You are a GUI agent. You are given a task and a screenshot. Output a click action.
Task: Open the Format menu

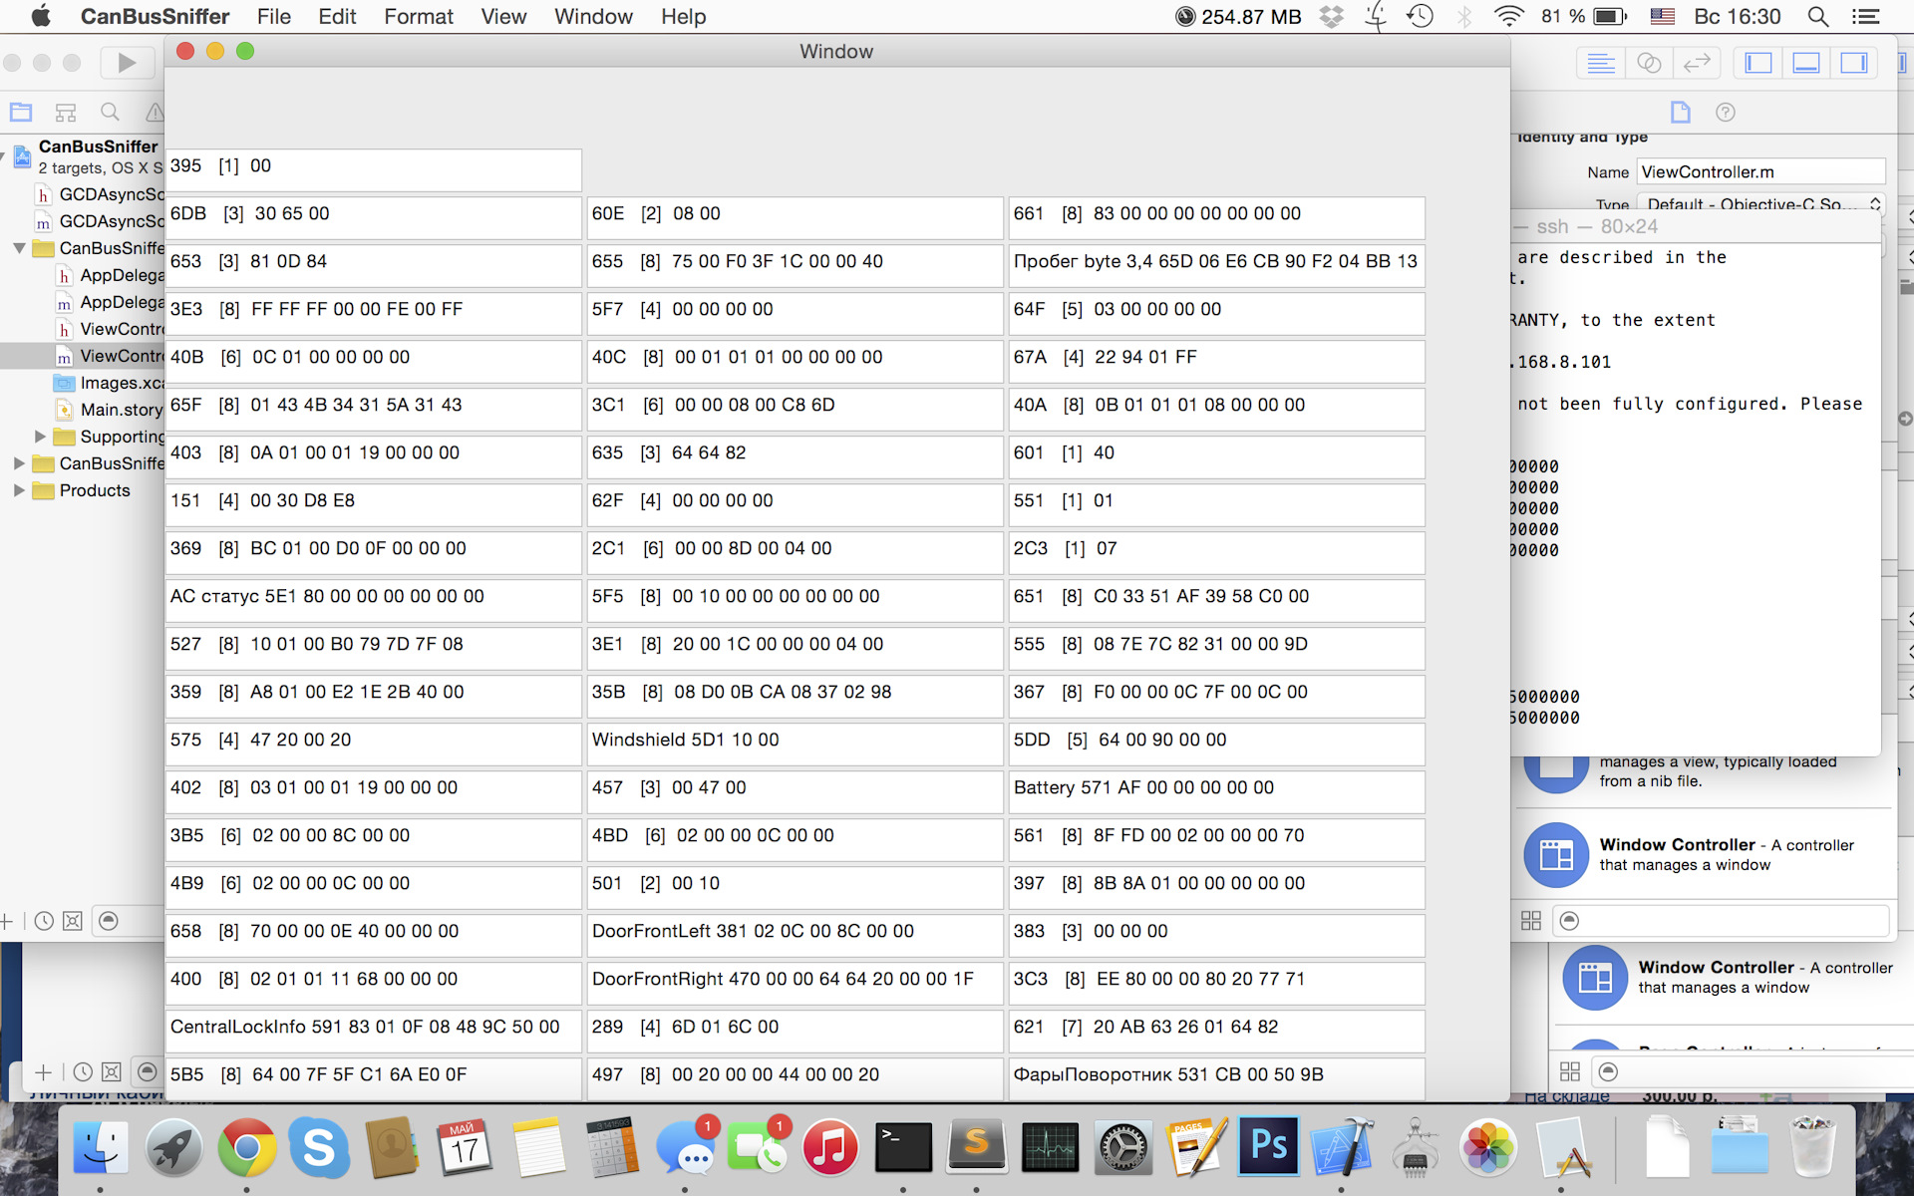click(418, 16)
